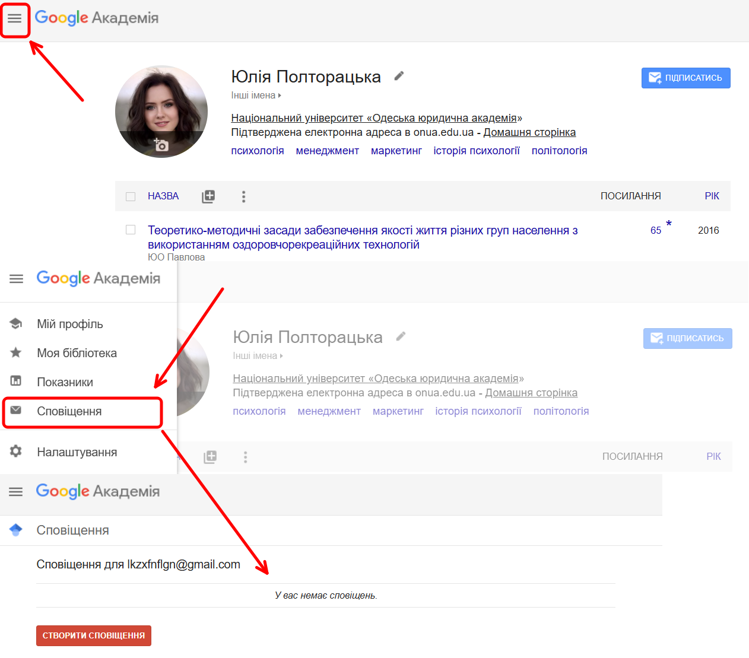749x658 pixels.
Task: Click the add-articles plus icon beside НАЗВА
Action: click(x=208, y=196)
